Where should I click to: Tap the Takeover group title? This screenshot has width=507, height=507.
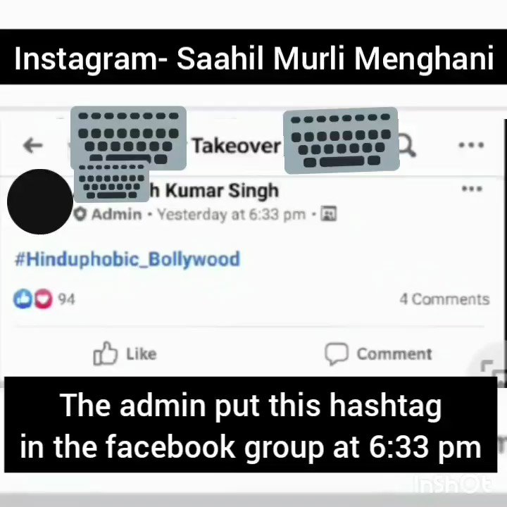click(x=237, y=146)
